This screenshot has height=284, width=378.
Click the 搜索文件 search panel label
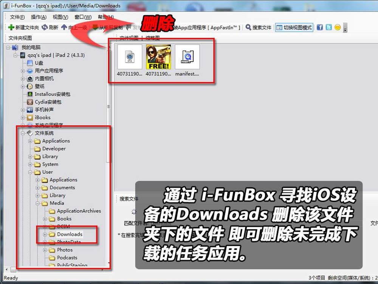click(x=129, y=199)
